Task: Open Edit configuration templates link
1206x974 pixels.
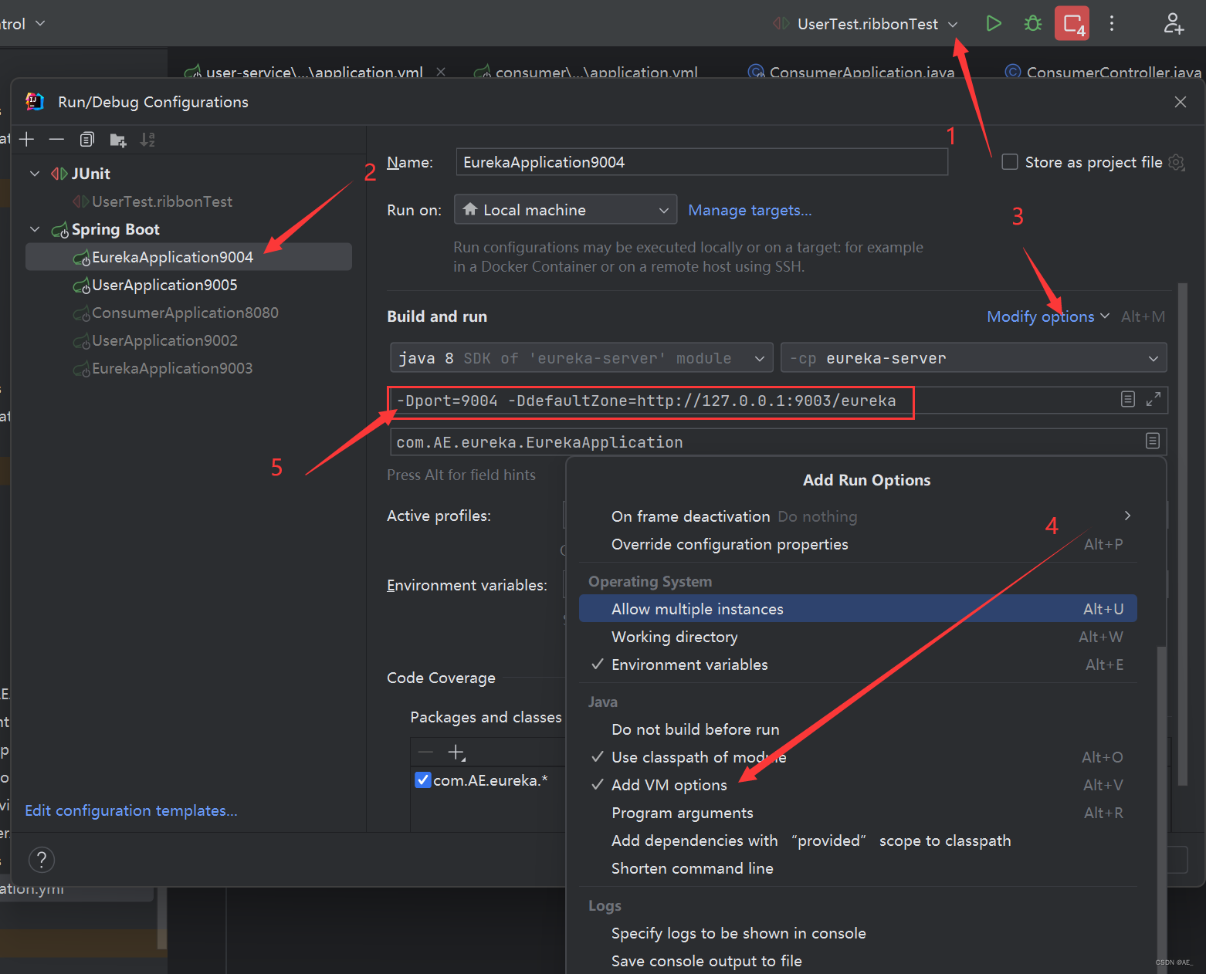Action: tap(131, 810)
